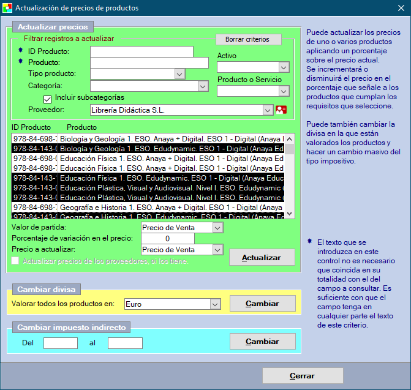Open the Producto o Servicio dropdown

[284, 91]
